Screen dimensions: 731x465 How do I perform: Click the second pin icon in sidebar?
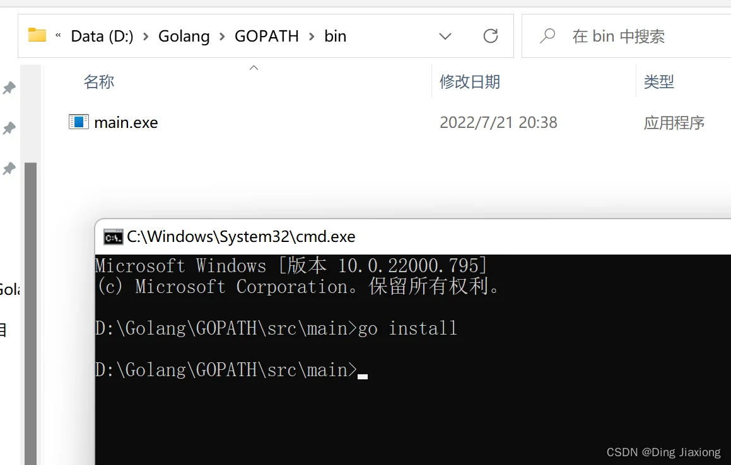click(9, 128)
